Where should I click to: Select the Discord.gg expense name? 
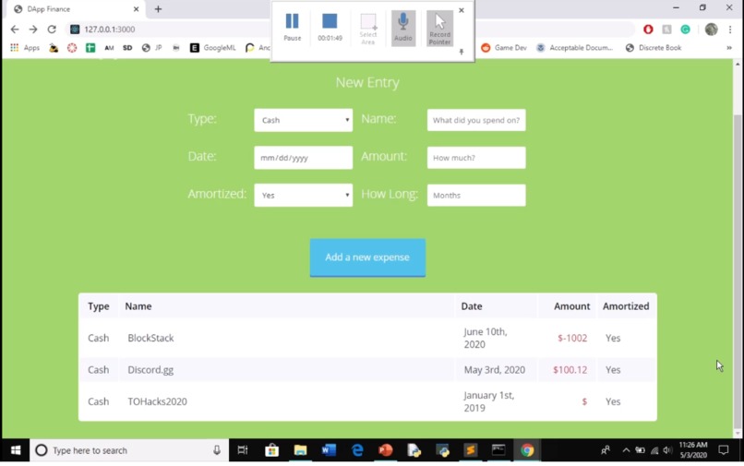150,370
